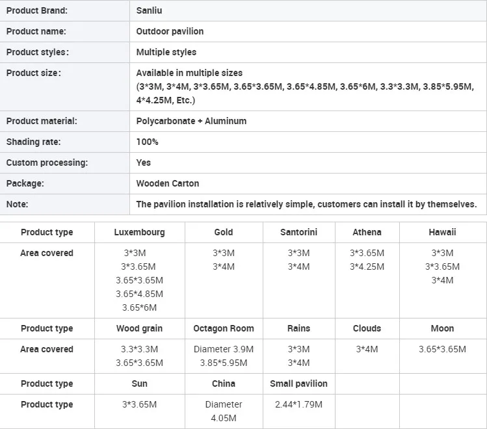Click the Clouds product type header

[x=367, y=328]
